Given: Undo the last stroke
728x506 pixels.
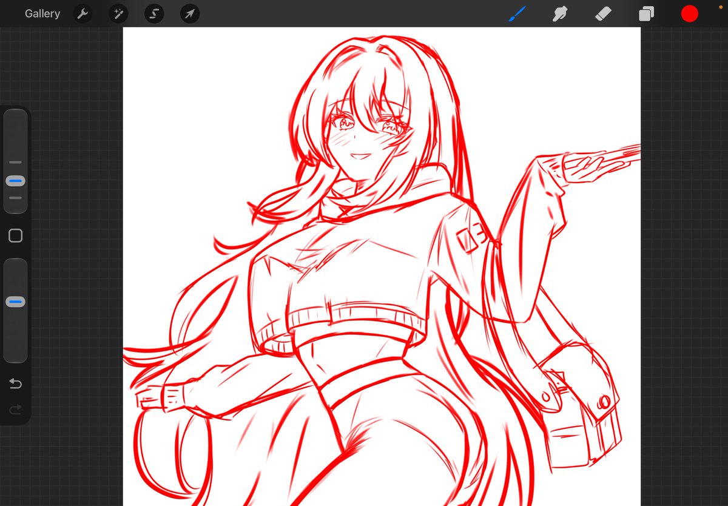Looking at the screenshot, I should point(16,383).
